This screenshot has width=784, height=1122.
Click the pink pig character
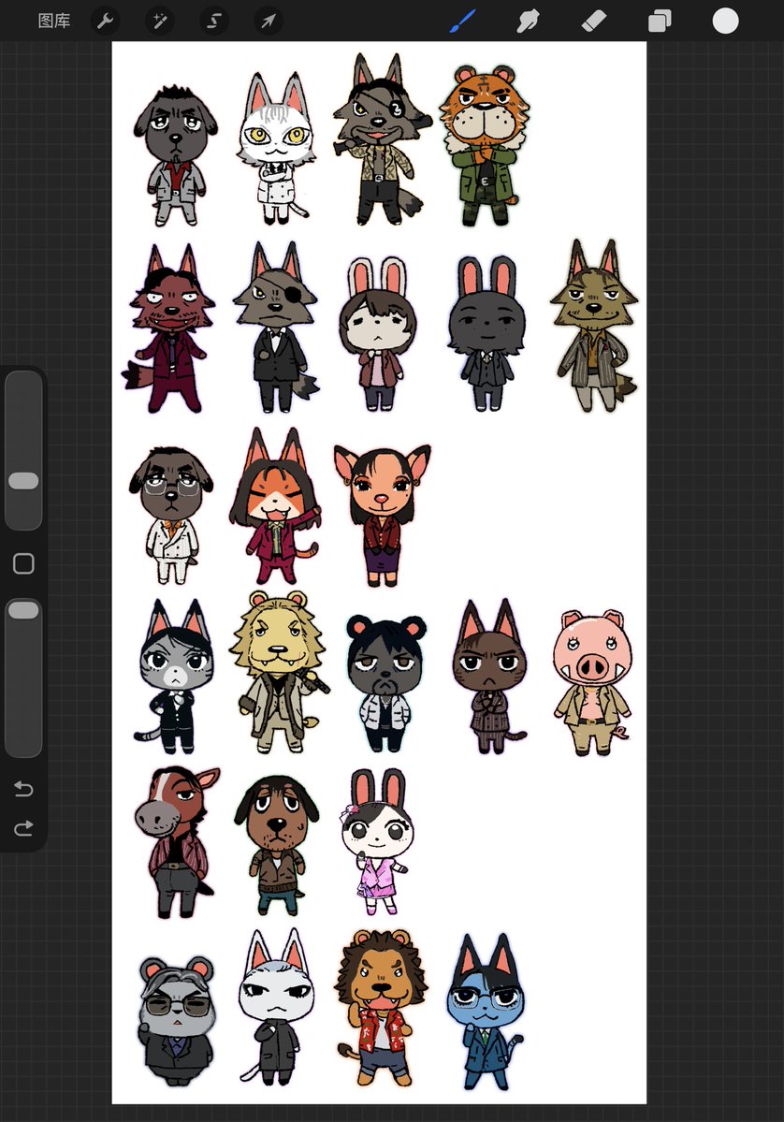tap(591, 682)
